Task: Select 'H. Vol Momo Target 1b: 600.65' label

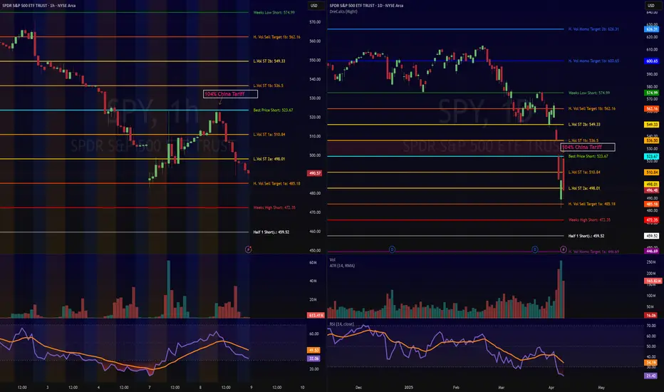Action: [593, 61]
